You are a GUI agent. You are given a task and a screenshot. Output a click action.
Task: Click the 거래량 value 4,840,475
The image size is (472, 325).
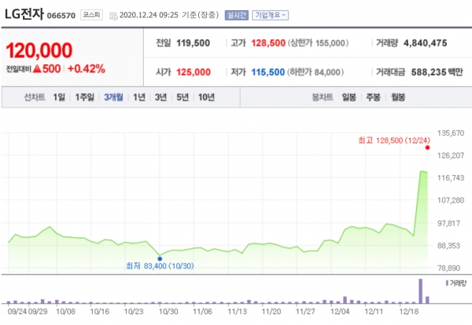[426, 43]
